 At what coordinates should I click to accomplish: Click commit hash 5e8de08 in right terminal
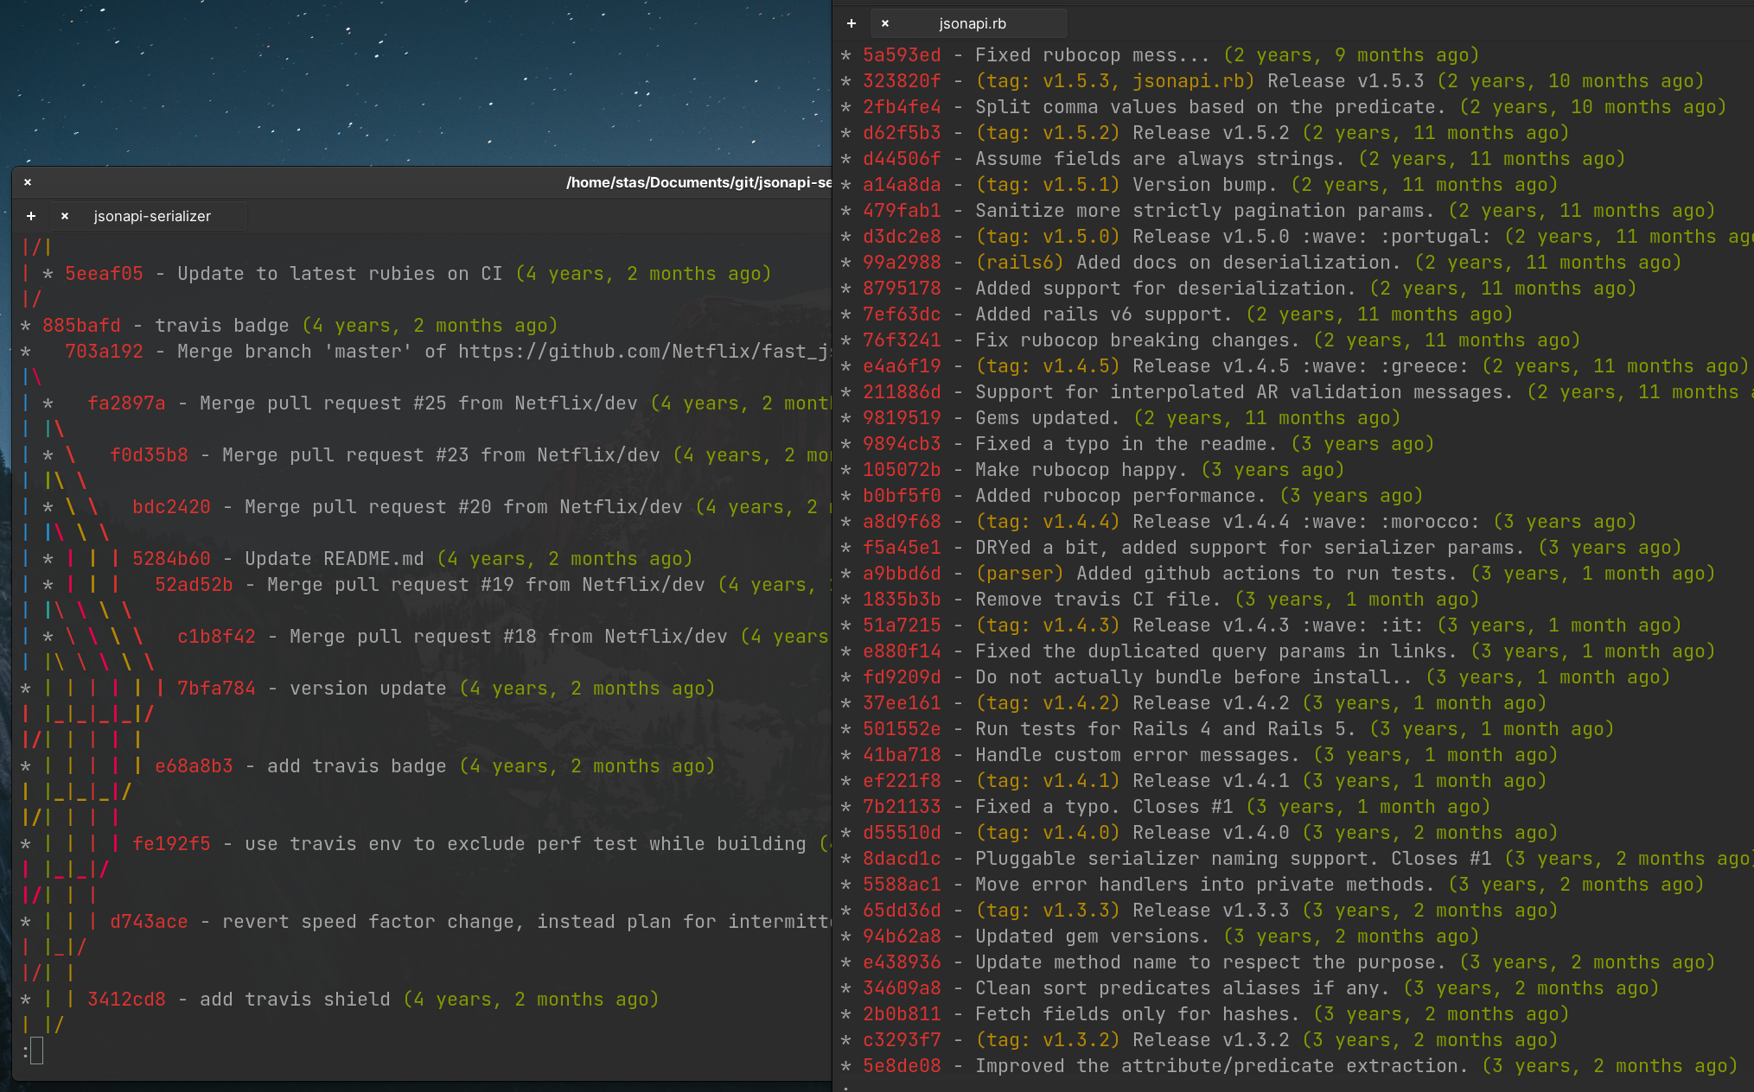pyautogui.click(x=902, y=1066)
